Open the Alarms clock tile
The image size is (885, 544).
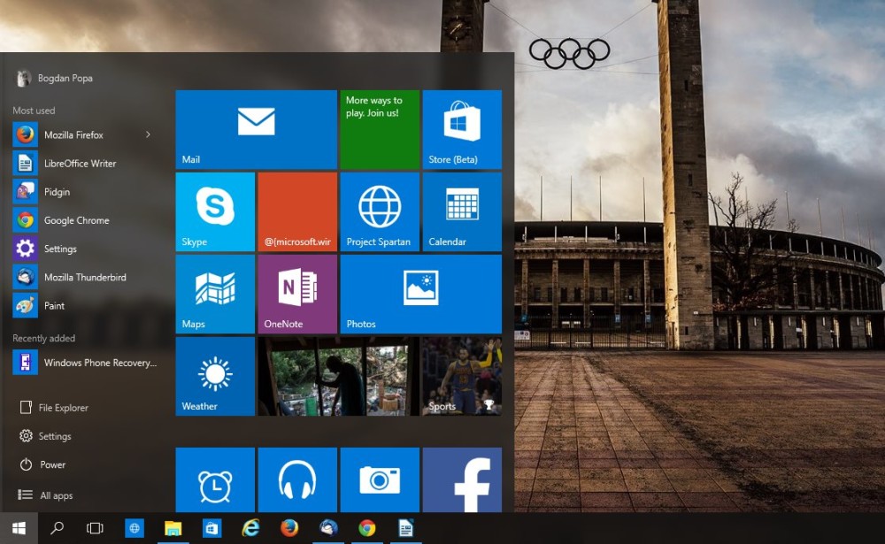click(x=215, y=479)
